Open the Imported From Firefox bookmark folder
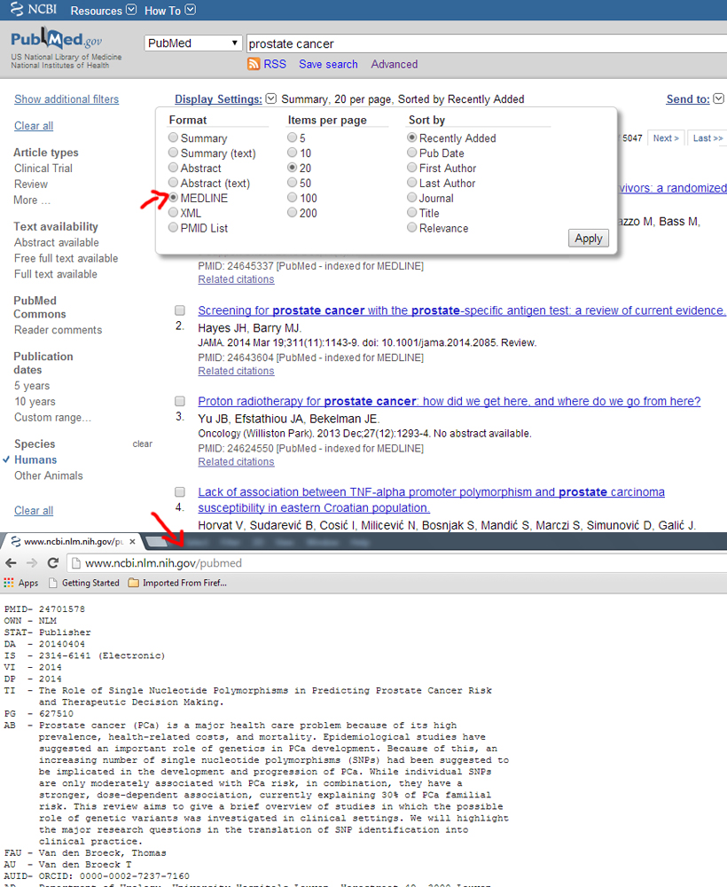This screenshot has height=887, width=727. [x=177, y=583]
